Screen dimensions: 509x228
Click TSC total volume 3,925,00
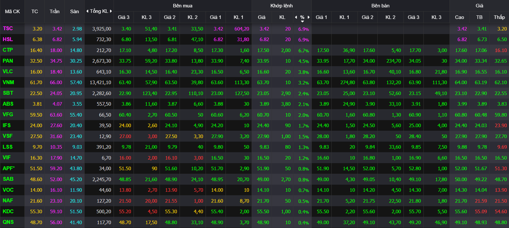[x=102, y=29]
